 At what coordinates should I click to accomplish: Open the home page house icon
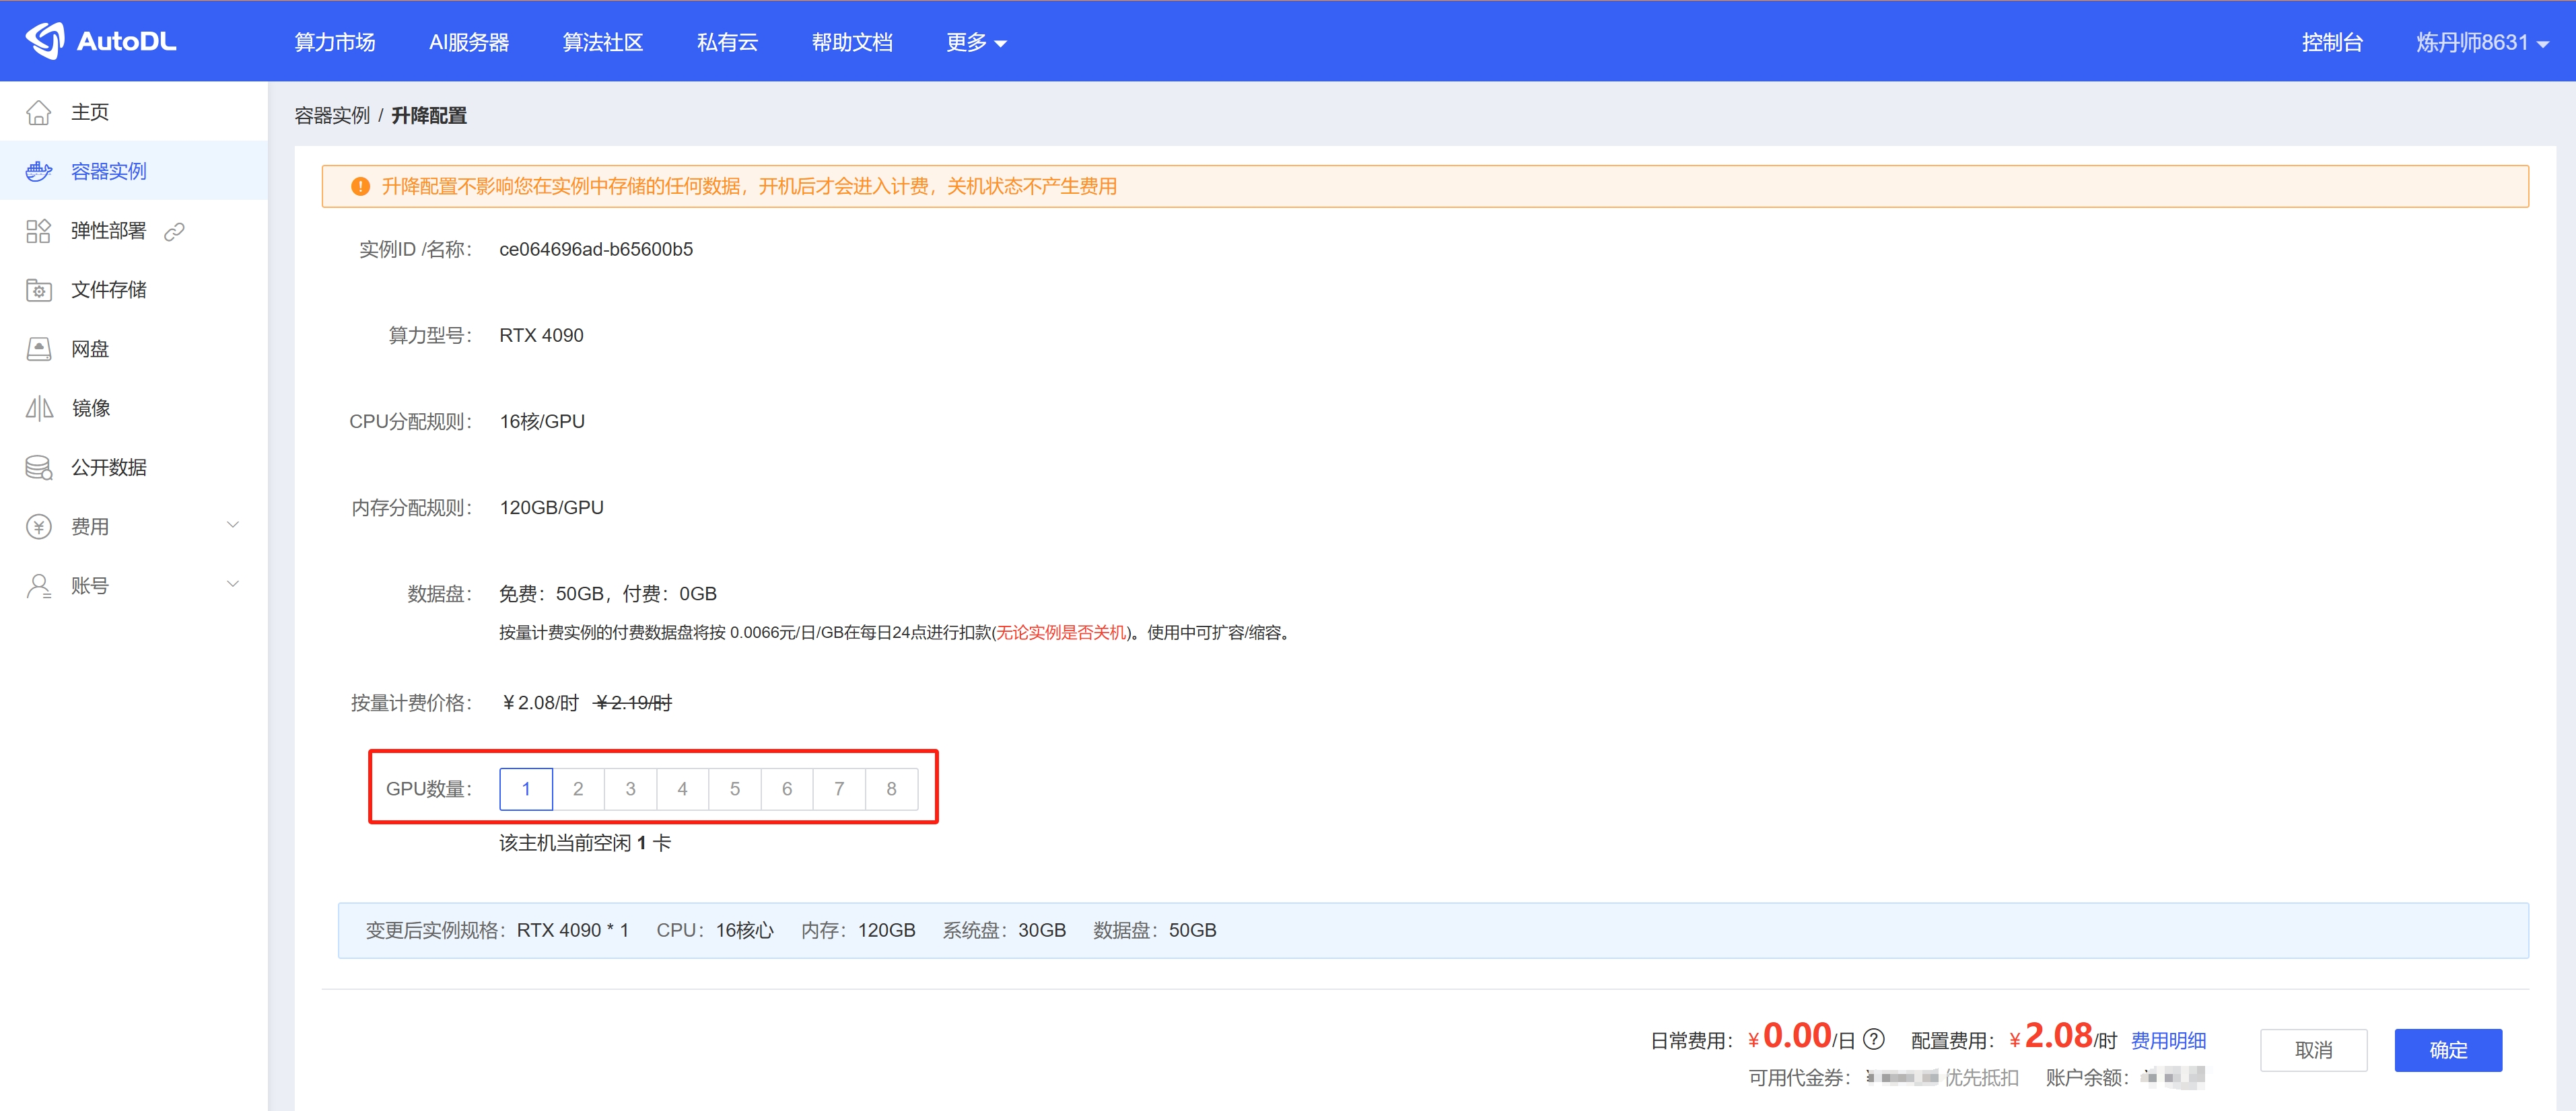tap(38, 112)
